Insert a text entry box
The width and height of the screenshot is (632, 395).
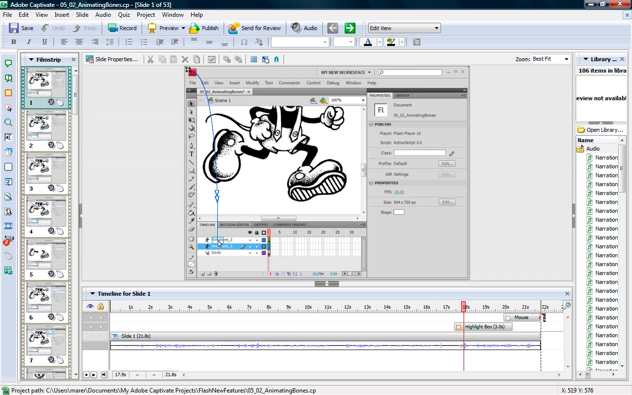pos(8,137)
